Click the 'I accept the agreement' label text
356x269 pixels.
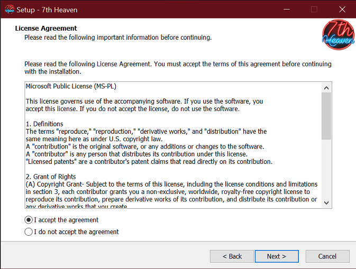coord(66,220)
